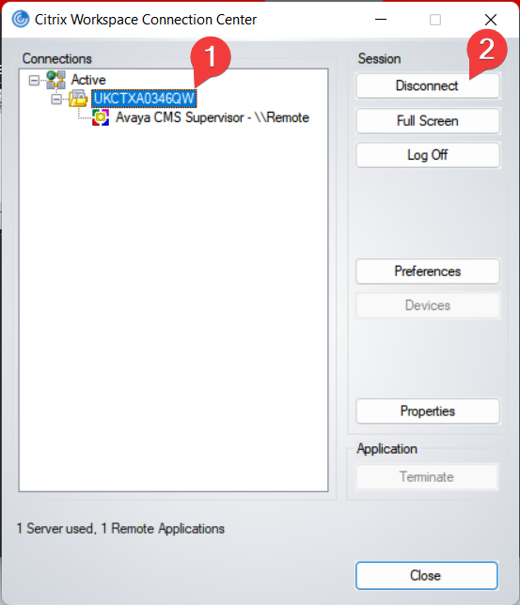520x605 pixels.
Task: Open session Properties
Action: pyautogui.click(x=427, y=411)
